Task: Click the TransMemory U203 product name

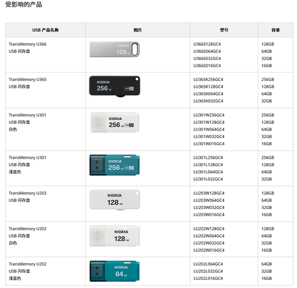Action: pyautogui.click(x=27, y=193)
